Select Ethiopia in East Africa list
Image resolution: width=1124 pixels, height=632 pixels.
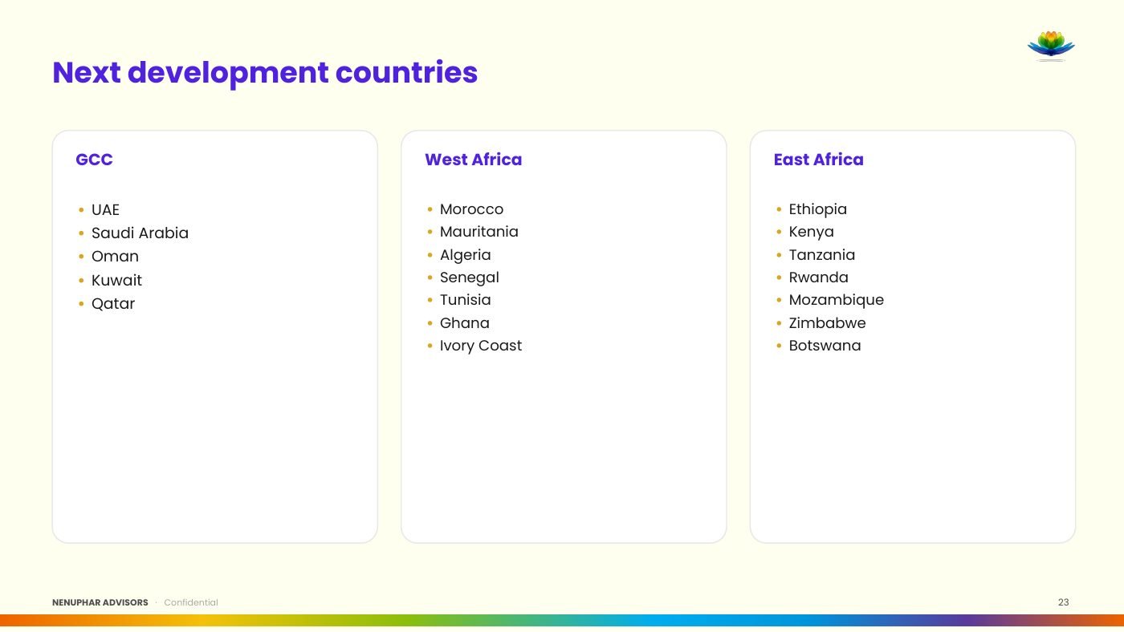point(817,209)
